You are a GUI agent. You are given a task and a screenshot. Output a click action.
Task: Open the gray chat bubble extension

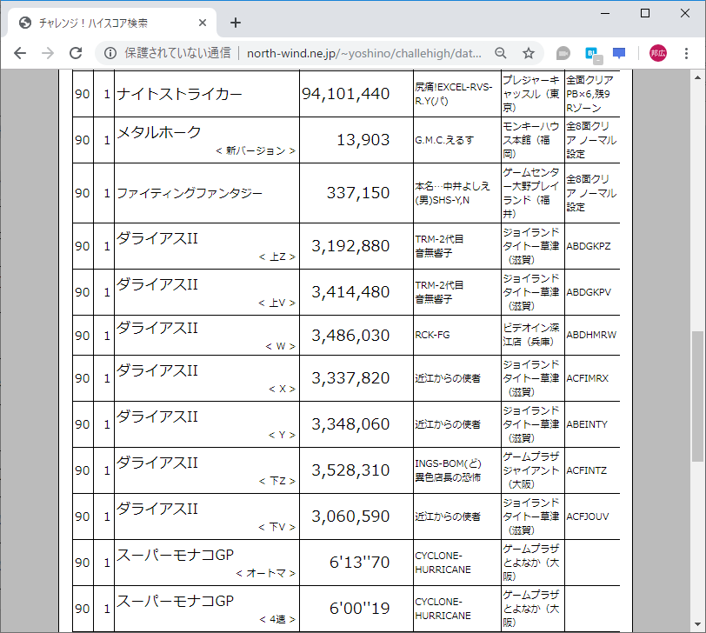[563, 53]
